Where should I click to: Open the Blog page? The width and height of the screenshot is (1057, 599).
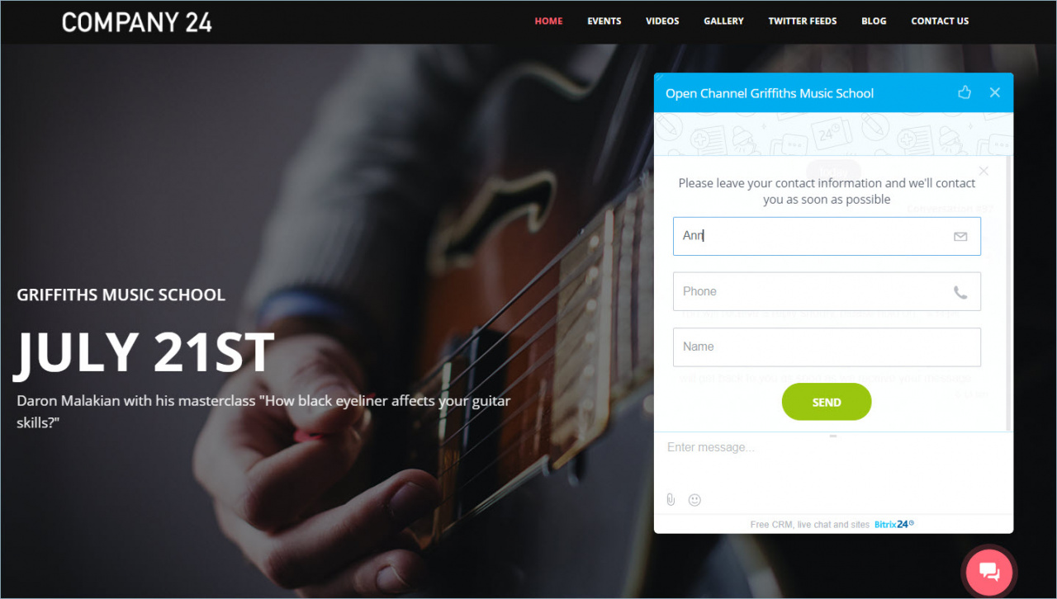pos(874,21)
